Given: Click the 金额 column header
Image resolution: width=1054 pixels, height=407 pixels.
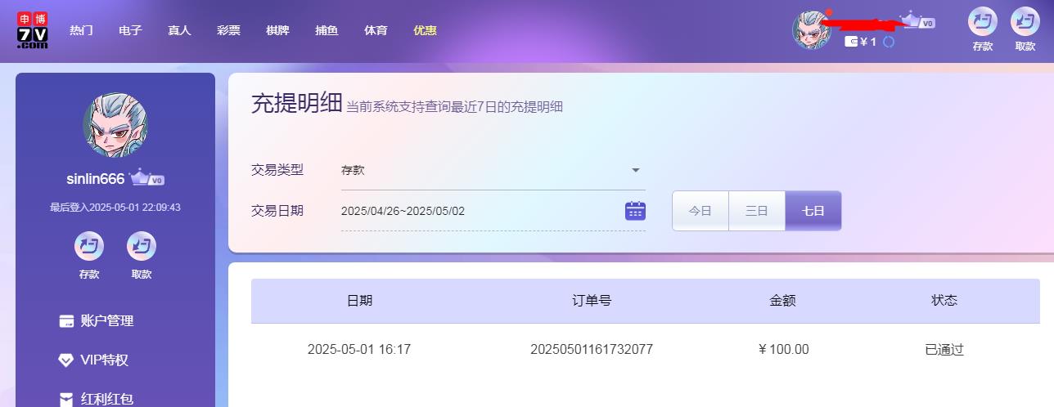Looking at the screenshot, I should (x=783, y=301).
